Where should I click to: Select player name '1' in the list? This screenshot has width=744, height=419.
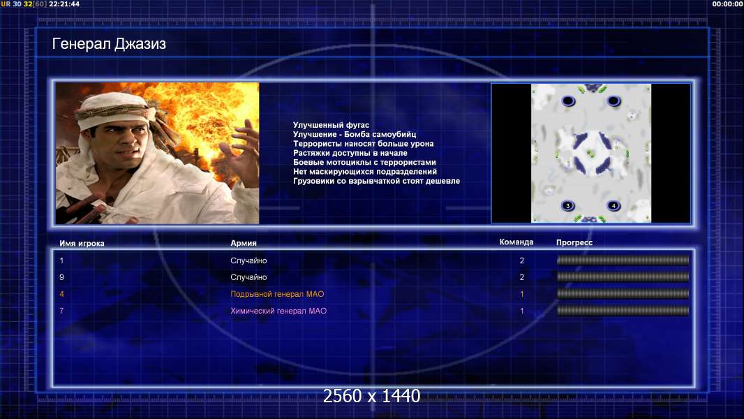coord(61,260)
